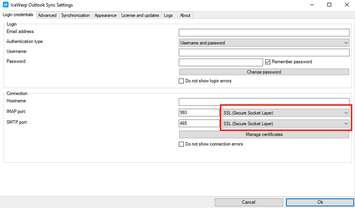This screenshot has width=355, height=208.
Task: Enable Do not show connection errors
Action: pyautogui.click(x=182, y=144)
